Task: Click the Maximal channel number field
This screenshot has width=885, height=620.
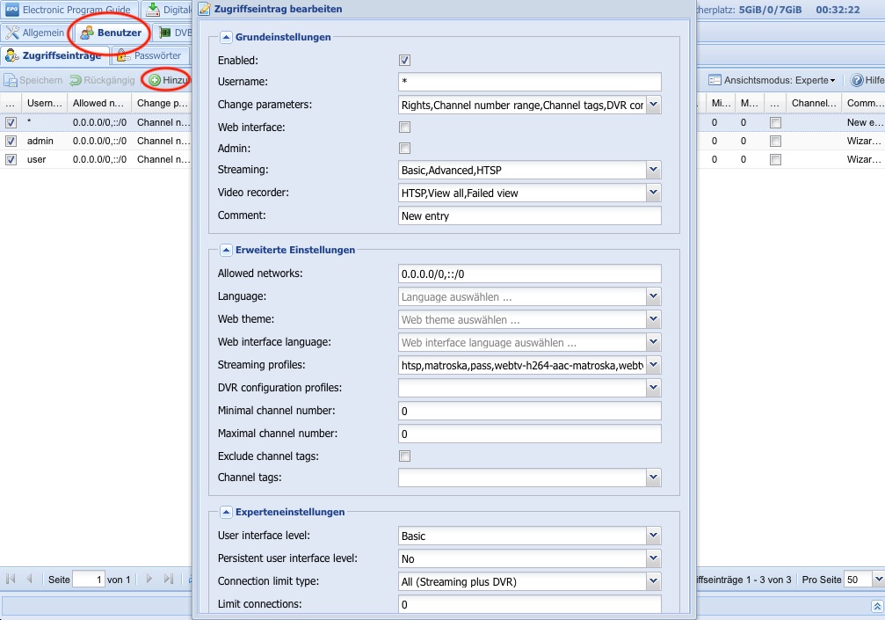Action: (529, 434)
